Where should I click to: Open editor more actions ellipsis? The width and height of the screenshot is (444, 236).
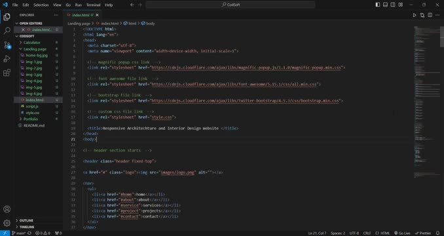pyautogui.click(x=437, y=15)
